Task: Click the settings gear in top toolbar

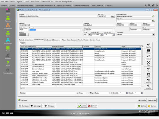Action: point(157,6)
